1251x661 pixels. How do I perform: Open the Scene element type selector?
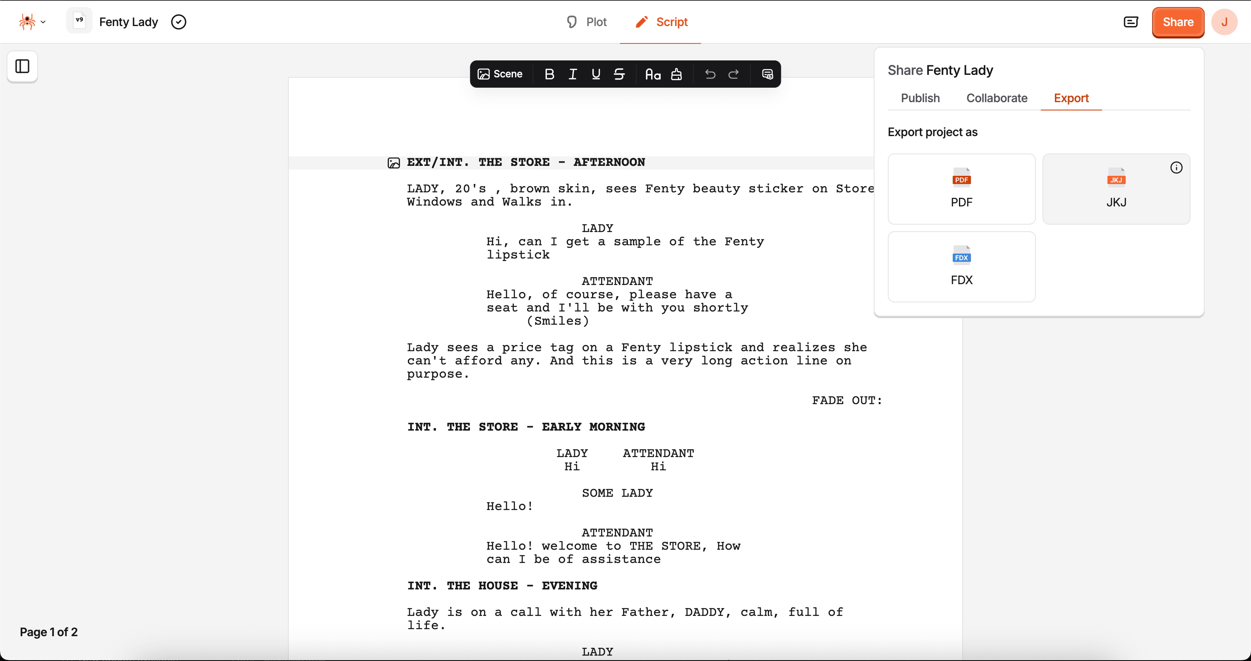pos(500,74)
